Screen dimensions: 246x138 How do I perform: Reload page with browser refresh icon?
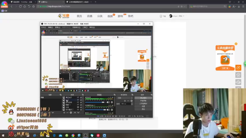pos(20,6)
